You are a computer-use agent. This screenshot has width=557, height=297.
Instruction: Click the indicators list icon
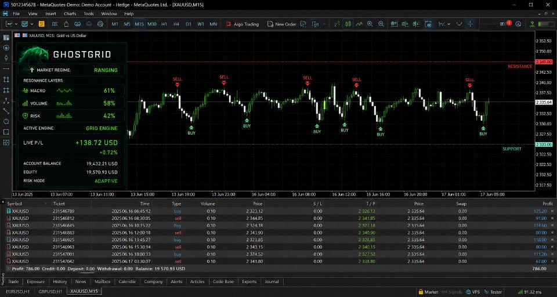coord(442,24)
